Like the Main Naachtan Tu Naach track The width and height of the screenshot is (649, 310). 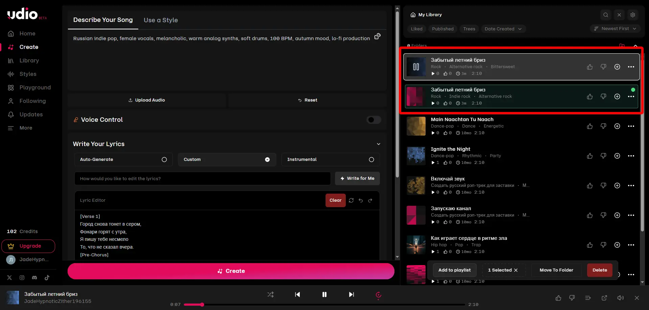(x=590, y=126)
